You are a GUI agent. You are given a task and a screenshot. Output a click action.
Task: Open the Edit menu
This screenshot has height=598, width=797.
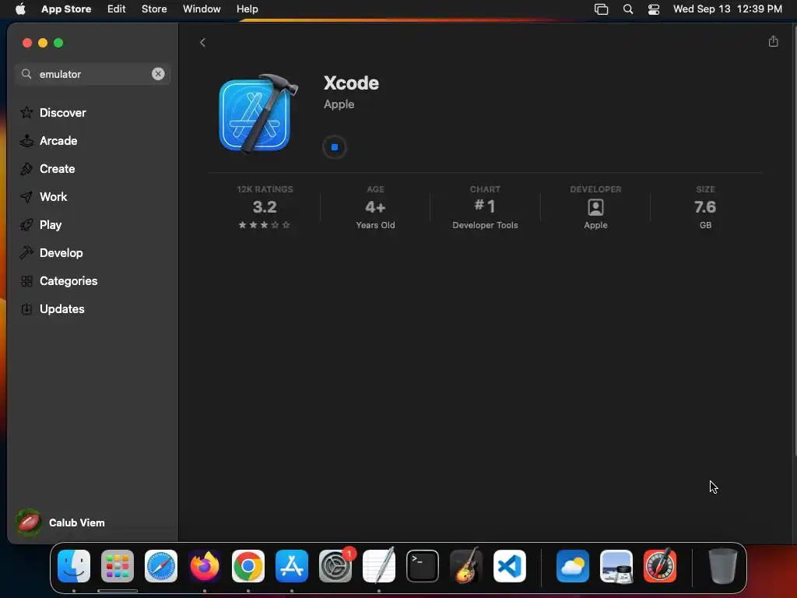(116, 9)
